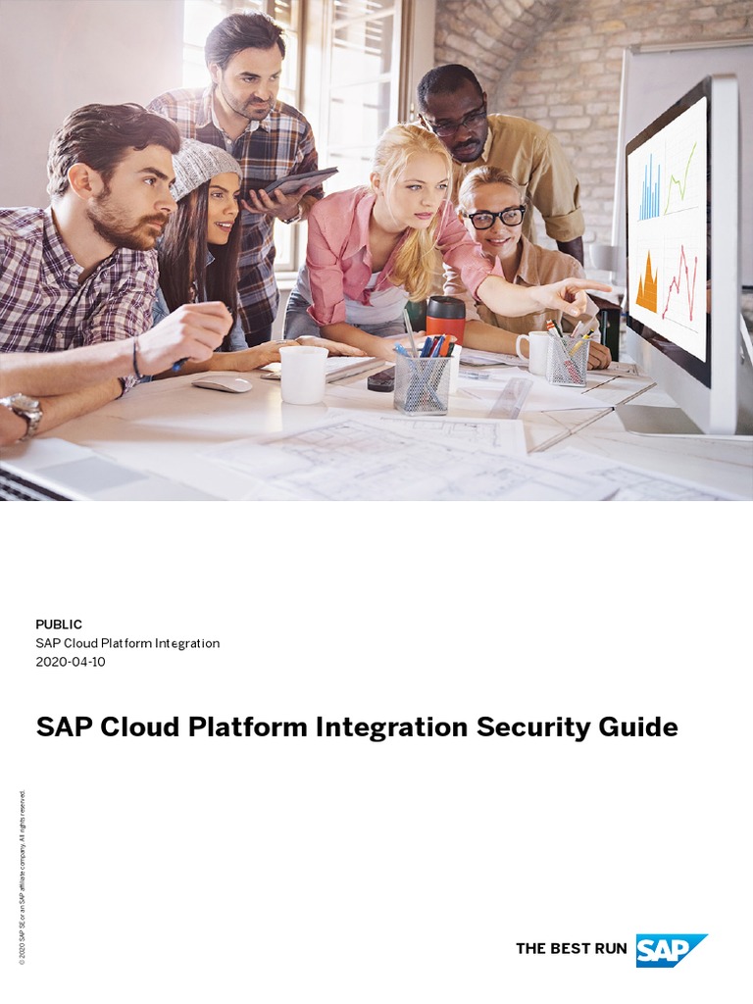Click the 'PUBLIC' label
Image resolution: width=753 pixels, height=1004 pixels.
click(59, 625)
